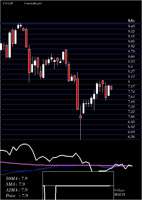Click the MACD inset chart box
Image resolution: width=142 pixels, height=200 pixels.
point(78,186)
